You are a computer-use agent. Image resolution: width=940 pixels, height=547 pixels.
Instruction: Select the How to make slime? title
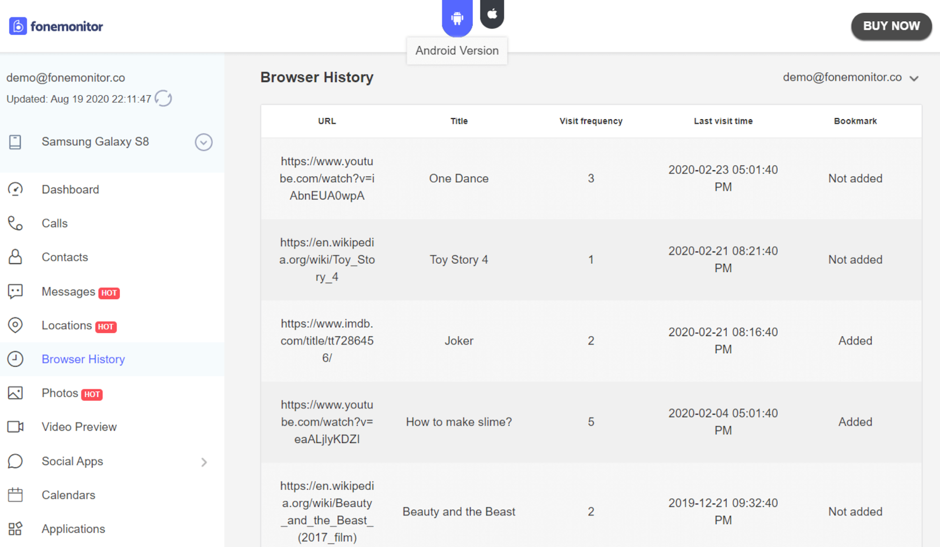coord(459,421)
